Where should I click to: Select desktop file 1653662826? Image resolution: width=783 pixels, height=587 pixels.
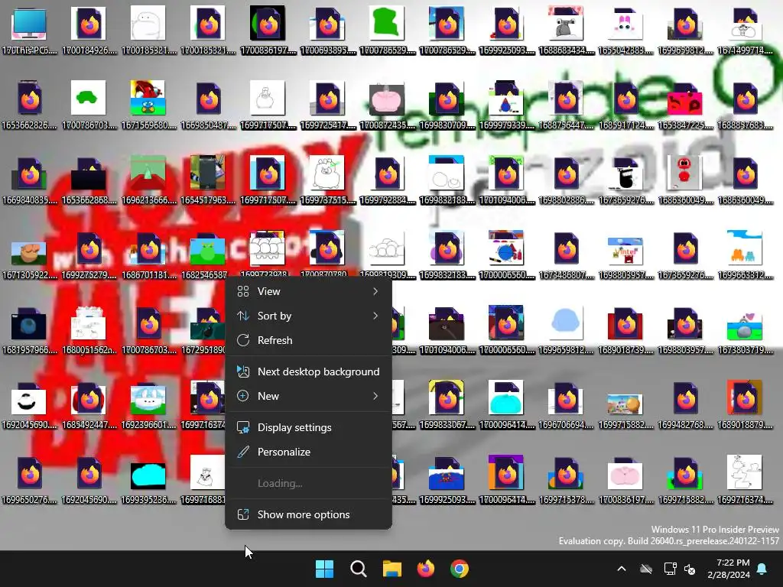(30, 105)
